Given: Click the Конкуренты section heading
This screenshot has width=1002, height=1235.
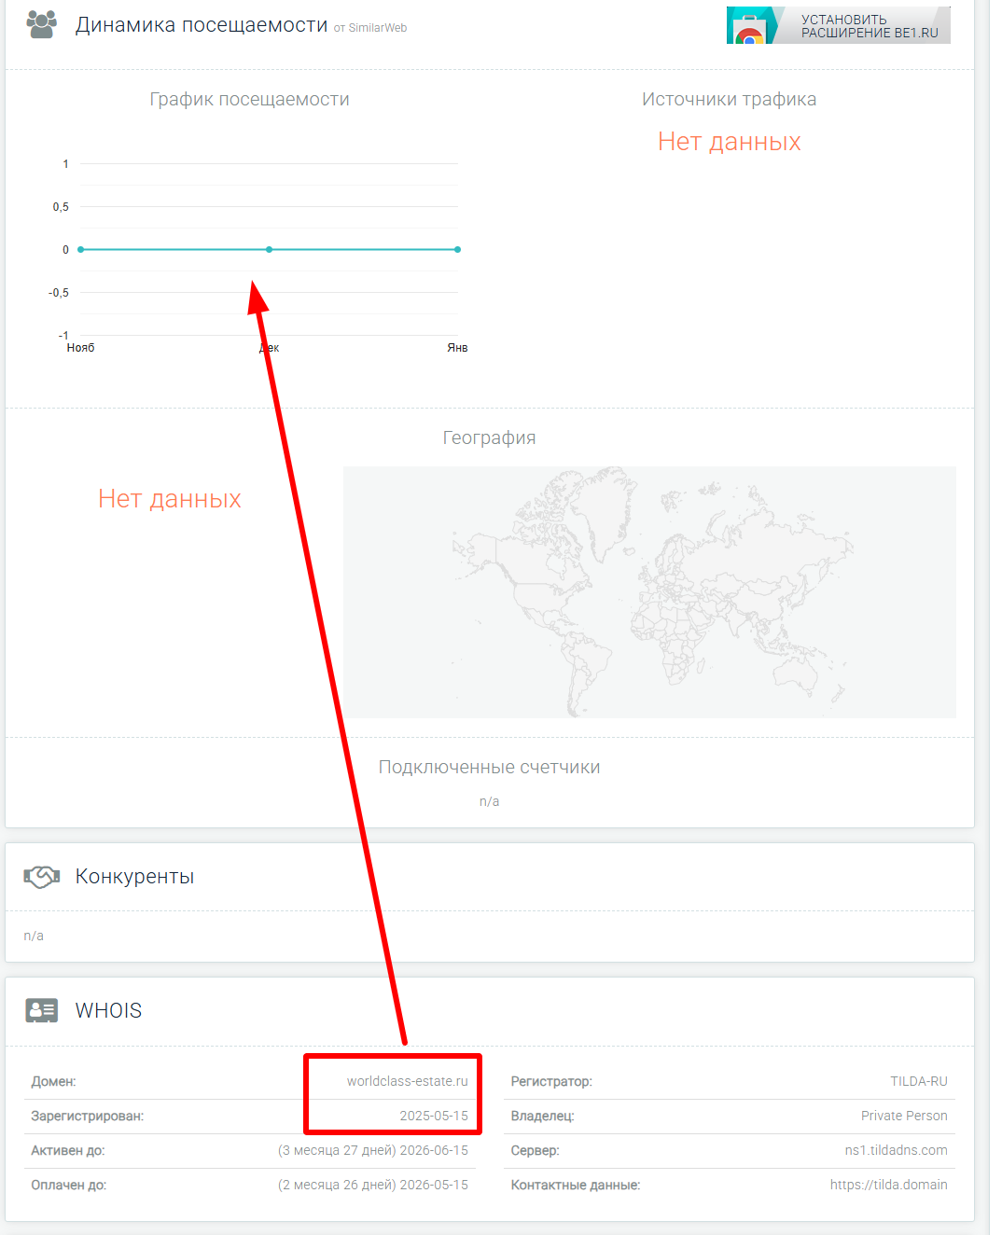Looking at the screenshot, I should pos(134,877).
